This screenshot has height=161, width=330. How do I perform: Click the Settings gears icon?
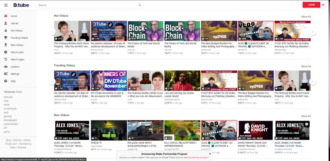[6, 74]
